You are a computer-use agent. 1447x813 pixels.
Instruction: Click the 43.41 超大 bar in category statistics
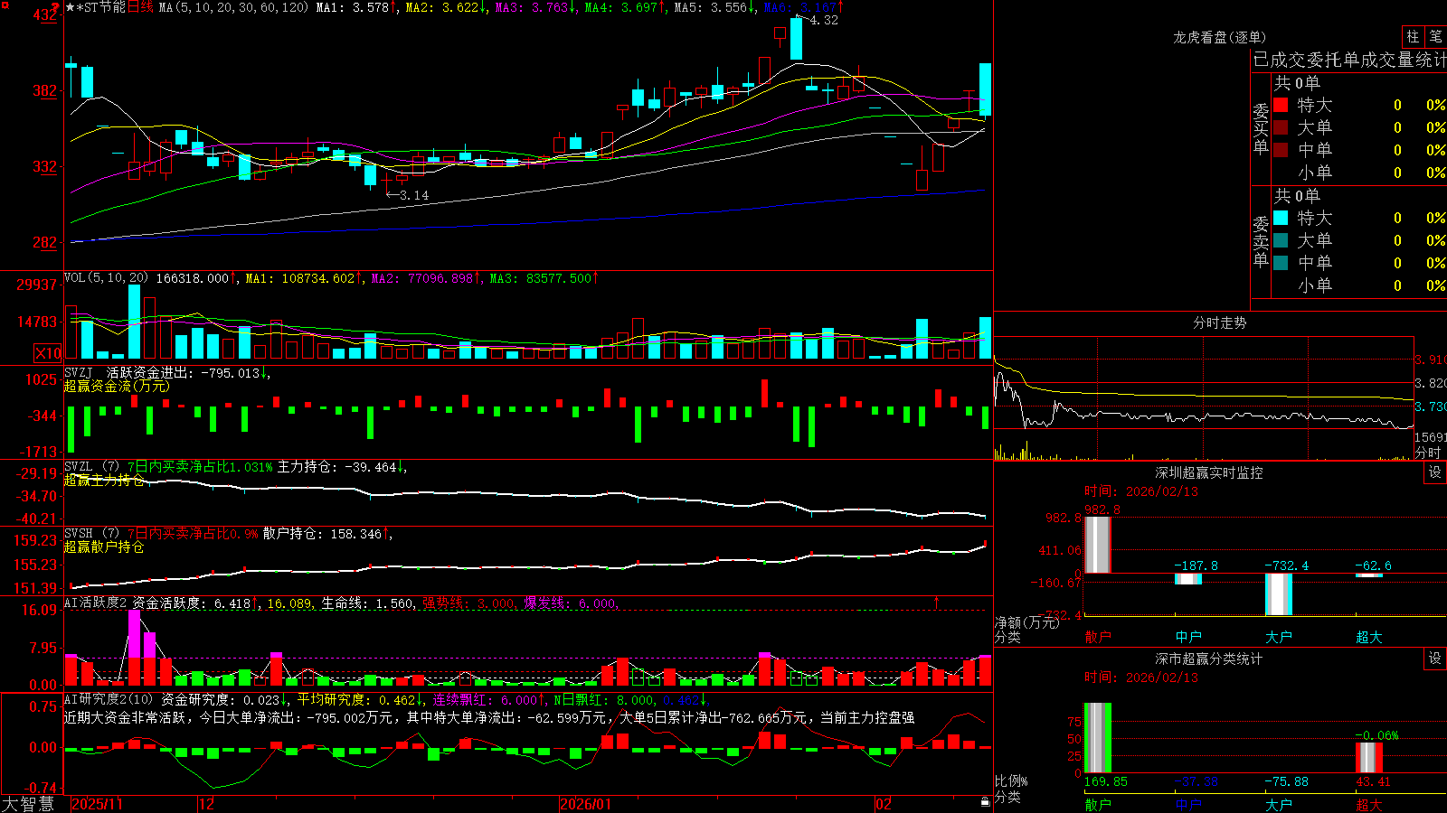1368,757
